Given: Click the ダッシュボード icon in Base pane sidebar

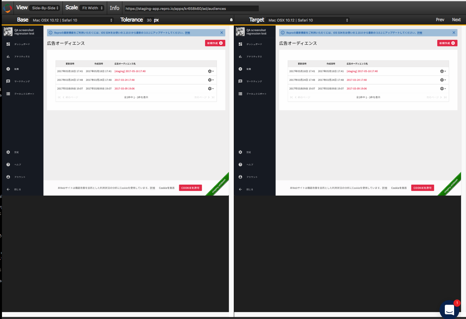Looking at the screenshot, I should [8, 44].
